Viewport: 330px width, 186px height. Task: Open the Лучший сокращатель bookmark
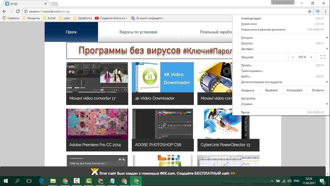pyautogui.click(x=147, y=18)
